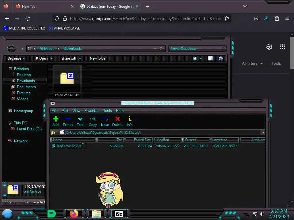This screenshot has width=294, height=220.
Task: Click the 7-Zip address path field
Action: pyautogui.click(x=160, y=133)
